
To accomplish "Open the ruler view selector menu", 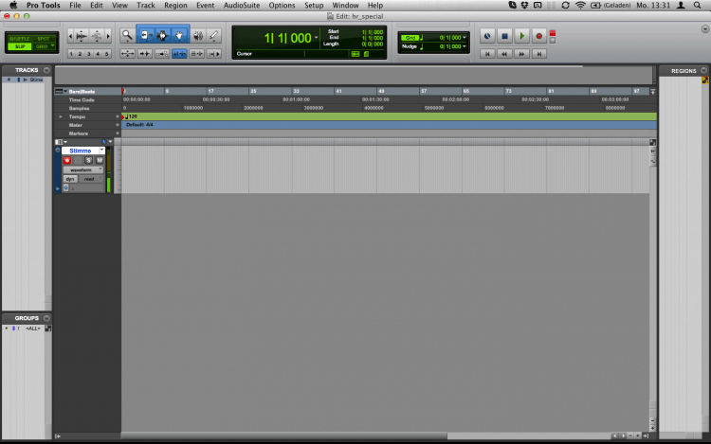I will (x=61, y=92).
